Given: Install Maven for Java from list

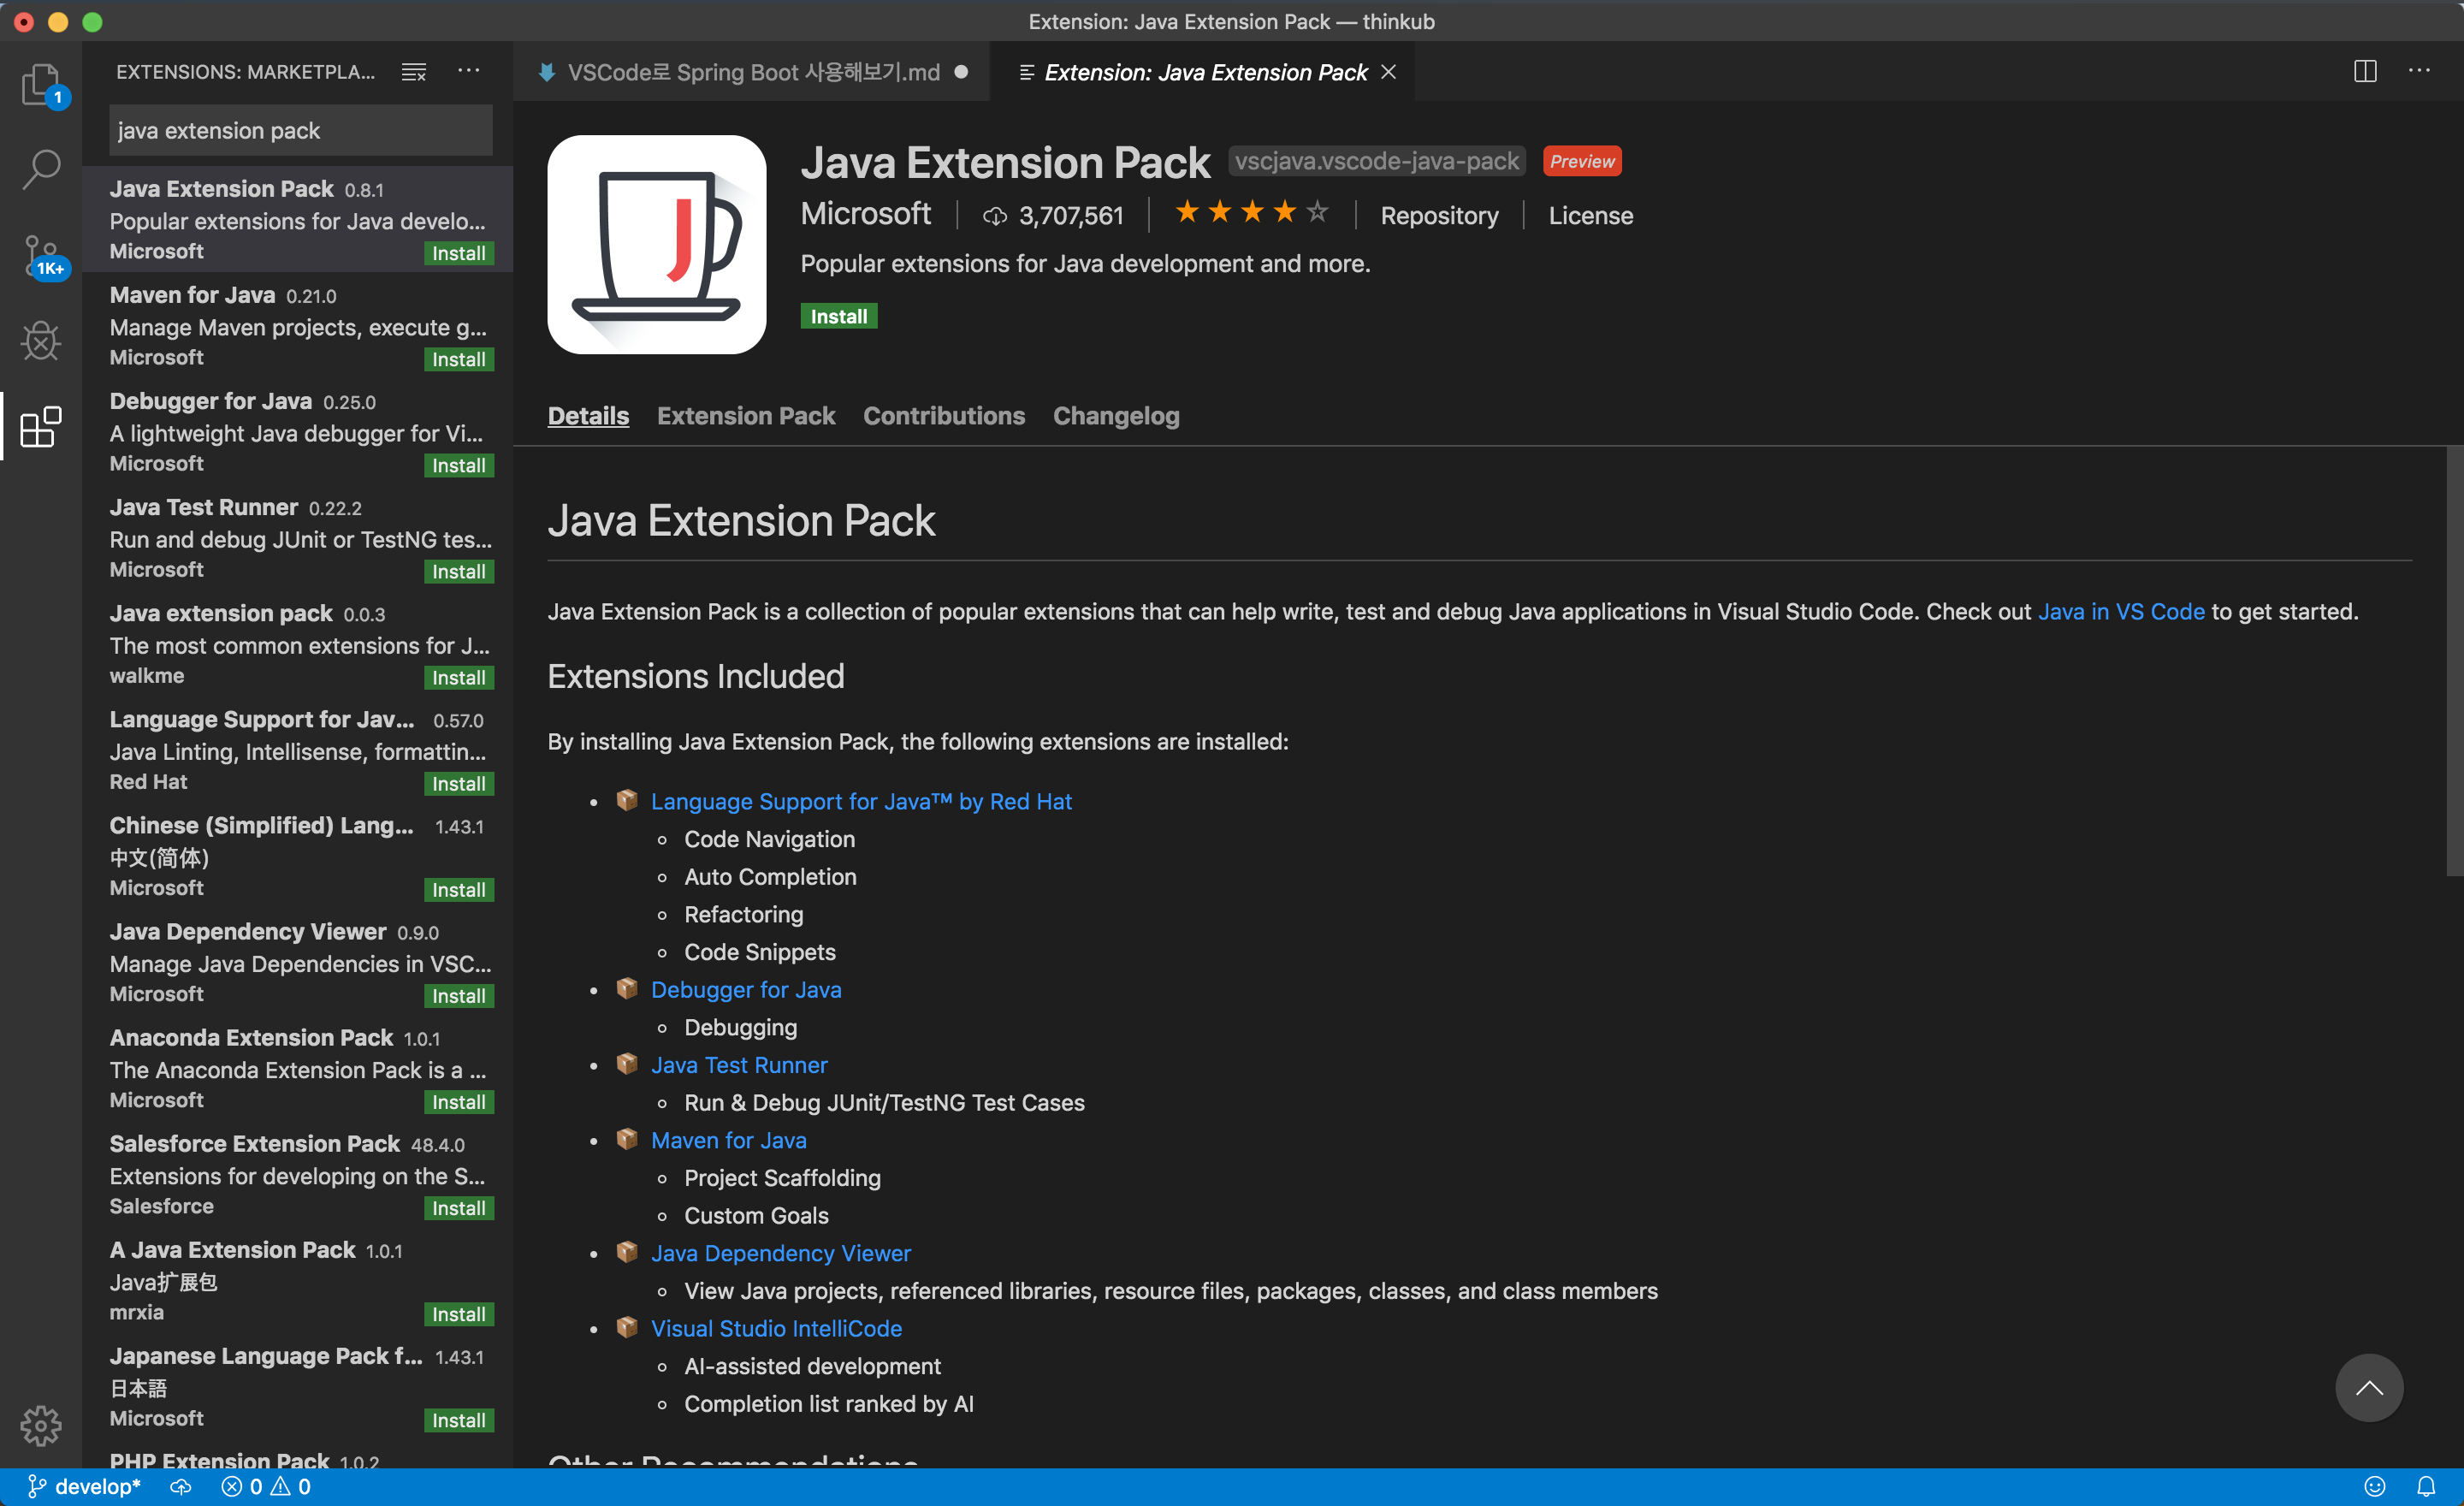Looking at the screenshot, I should [459, 360].
